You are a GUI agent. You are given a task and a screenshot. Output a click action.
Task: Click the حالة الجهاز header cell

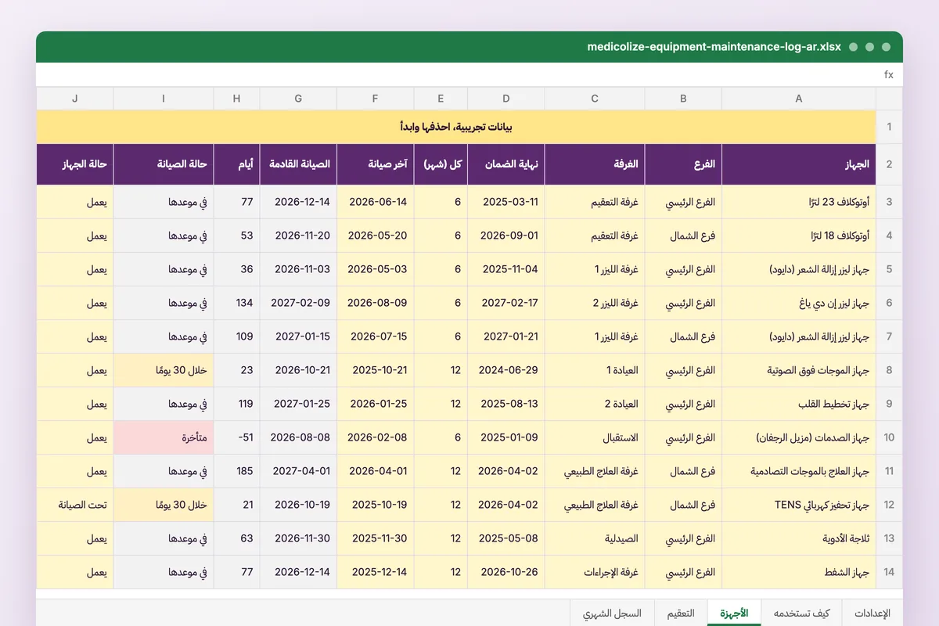point(75,164)
